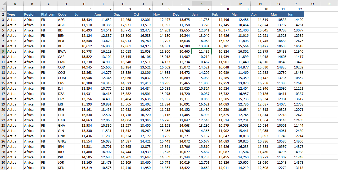Click month number 7 above Jan
The image size is (338, 170).
click(201, 9)
